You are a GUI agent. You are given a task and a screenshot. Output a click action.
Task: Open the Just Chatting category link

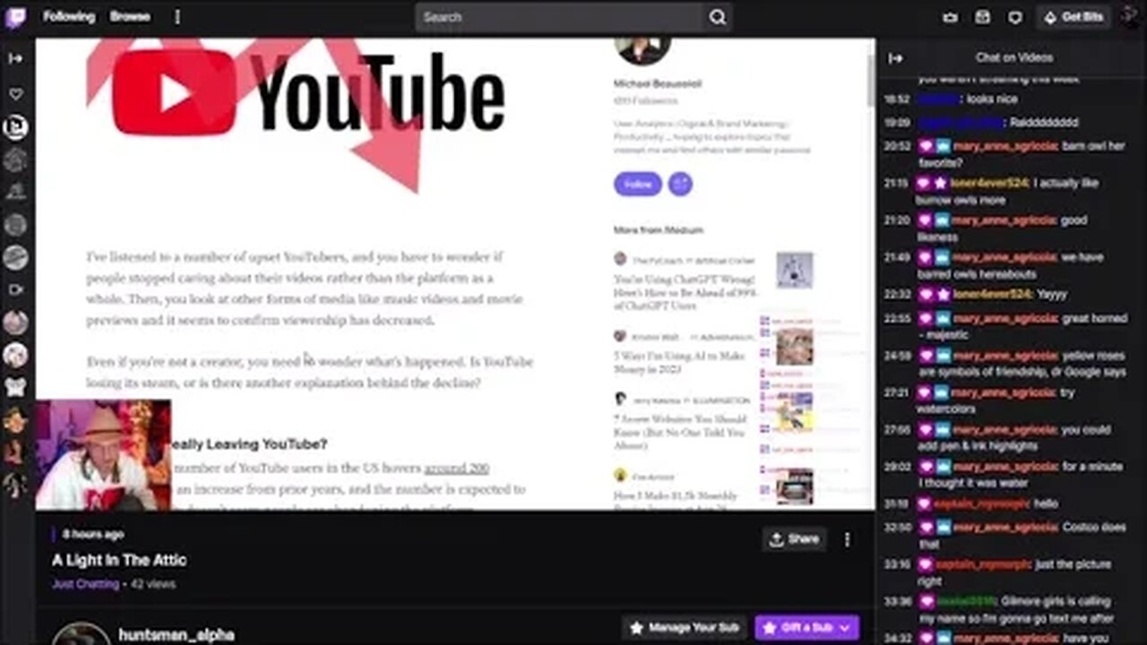pyautogui.click(x=85, y=584)
